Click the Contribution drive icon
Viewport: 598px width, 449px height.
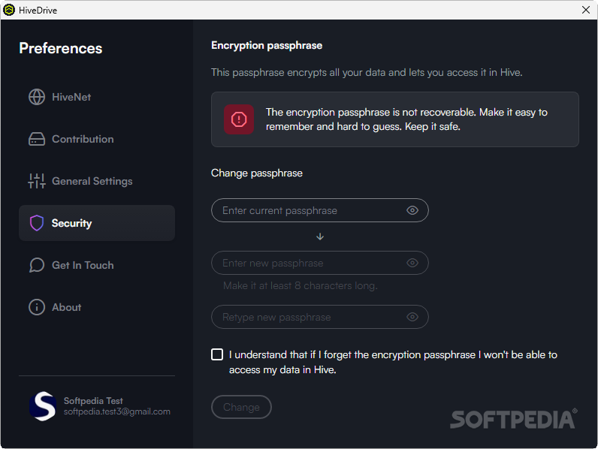pos(37,139)
